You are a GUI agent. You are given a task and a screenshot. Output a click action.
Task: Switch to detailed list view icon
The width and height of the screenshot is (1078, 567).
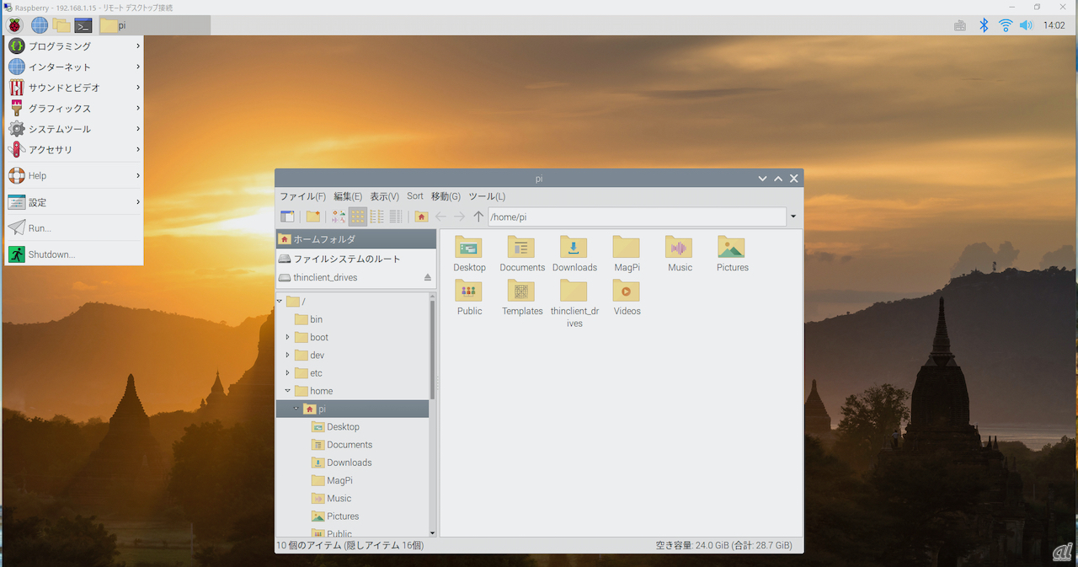395,217
